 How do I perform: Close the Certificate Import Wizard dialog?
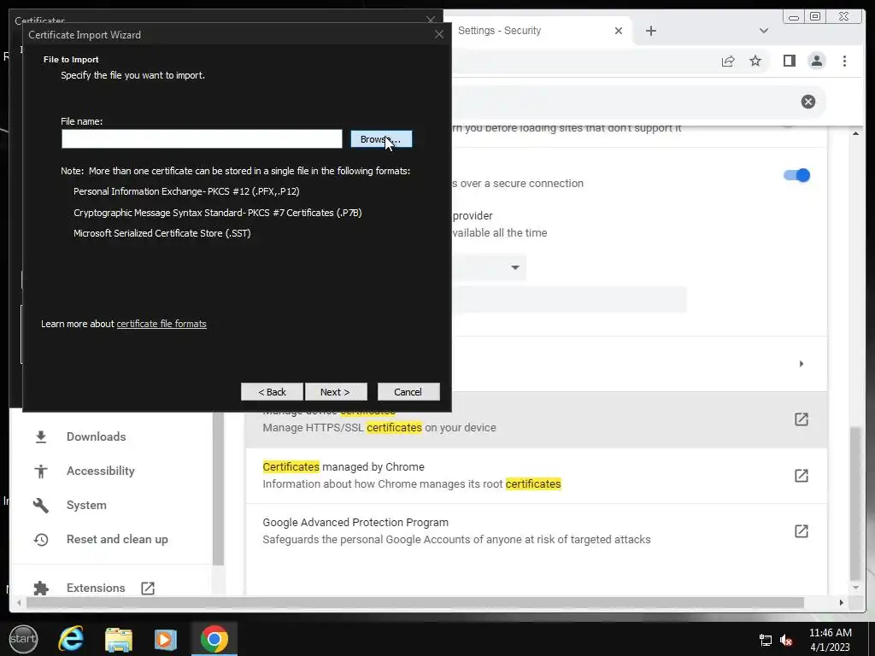439,34
